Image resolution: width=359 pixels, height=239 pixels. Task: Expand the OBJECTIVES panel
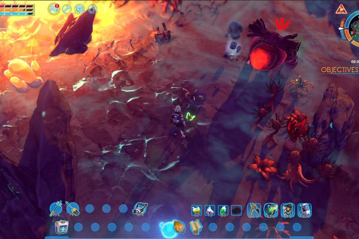(340, 70)
